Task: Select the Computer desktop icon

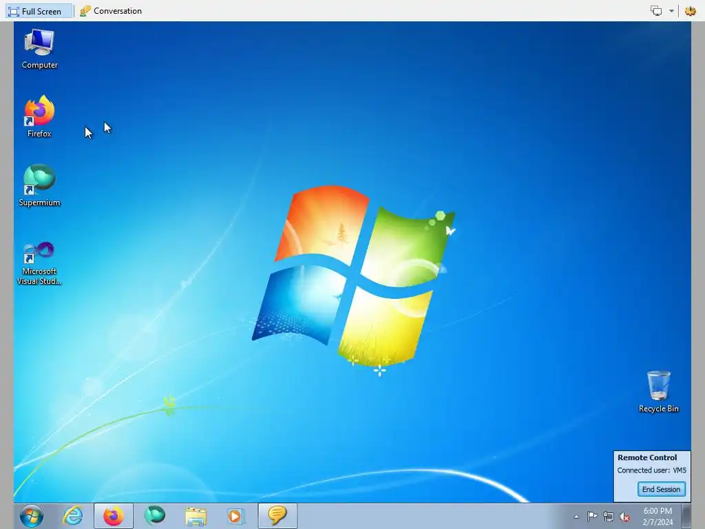Action: tap(39, 49)
